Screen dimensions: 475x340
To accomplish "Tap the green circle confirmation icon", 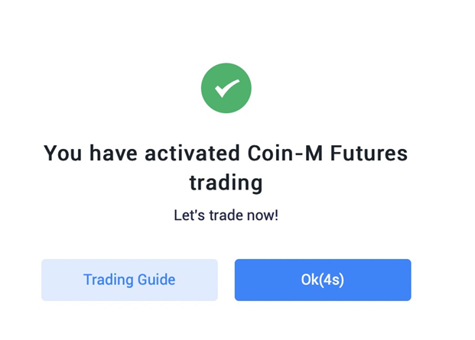I will click(x=226, y=88).
